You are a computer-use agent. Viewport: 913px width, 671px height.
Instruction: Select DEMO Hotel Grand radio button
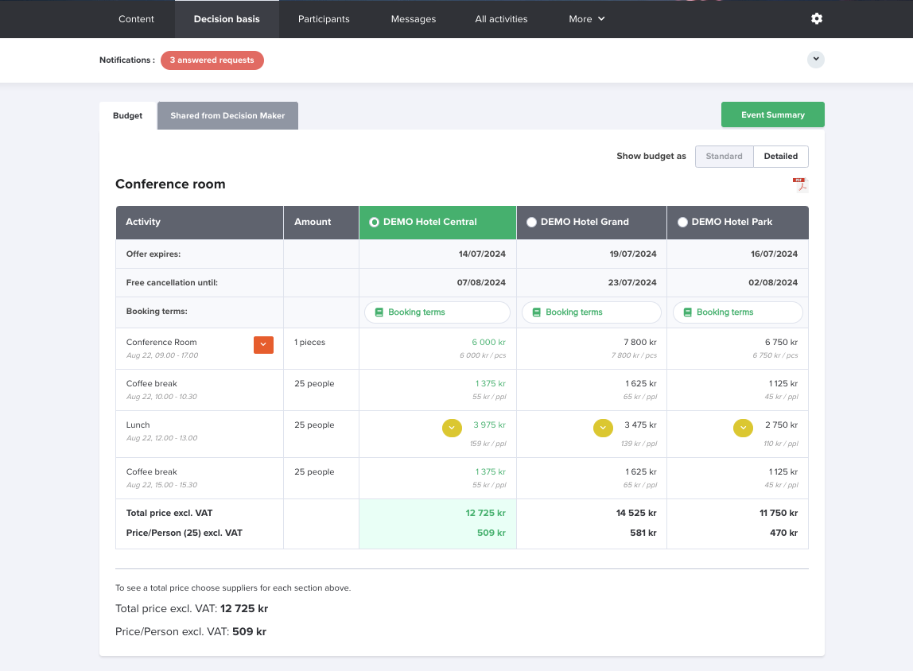[531, 223]
